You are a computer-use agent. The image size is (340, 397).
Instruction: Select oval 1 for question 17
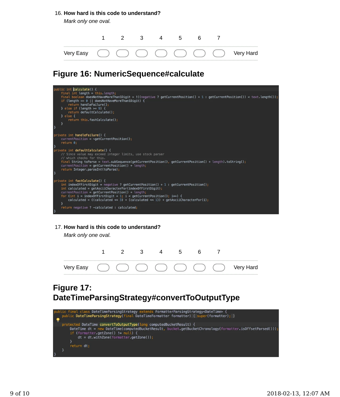coord(103,268)
